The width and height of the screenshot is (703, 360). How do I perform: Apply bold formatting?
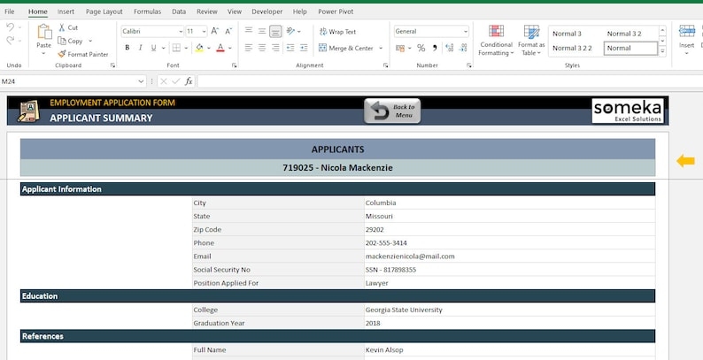click(x=127, y=48)
